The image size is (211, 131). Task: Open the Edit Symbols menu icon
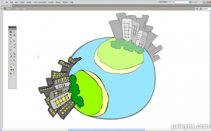[x=201, y=9]
